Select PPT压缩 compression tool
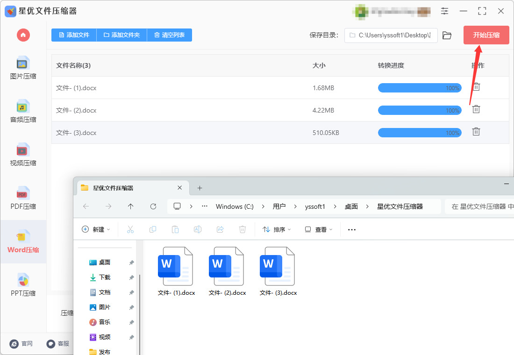514x355 pixels. click(x=23, y=285)
